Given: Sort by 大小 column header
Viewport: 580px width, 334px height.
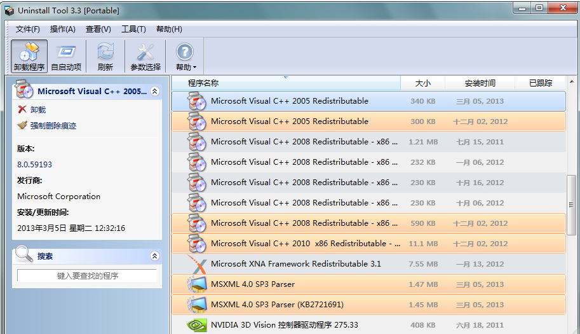Looking at the screenshot, I should (x=423, y=83).
